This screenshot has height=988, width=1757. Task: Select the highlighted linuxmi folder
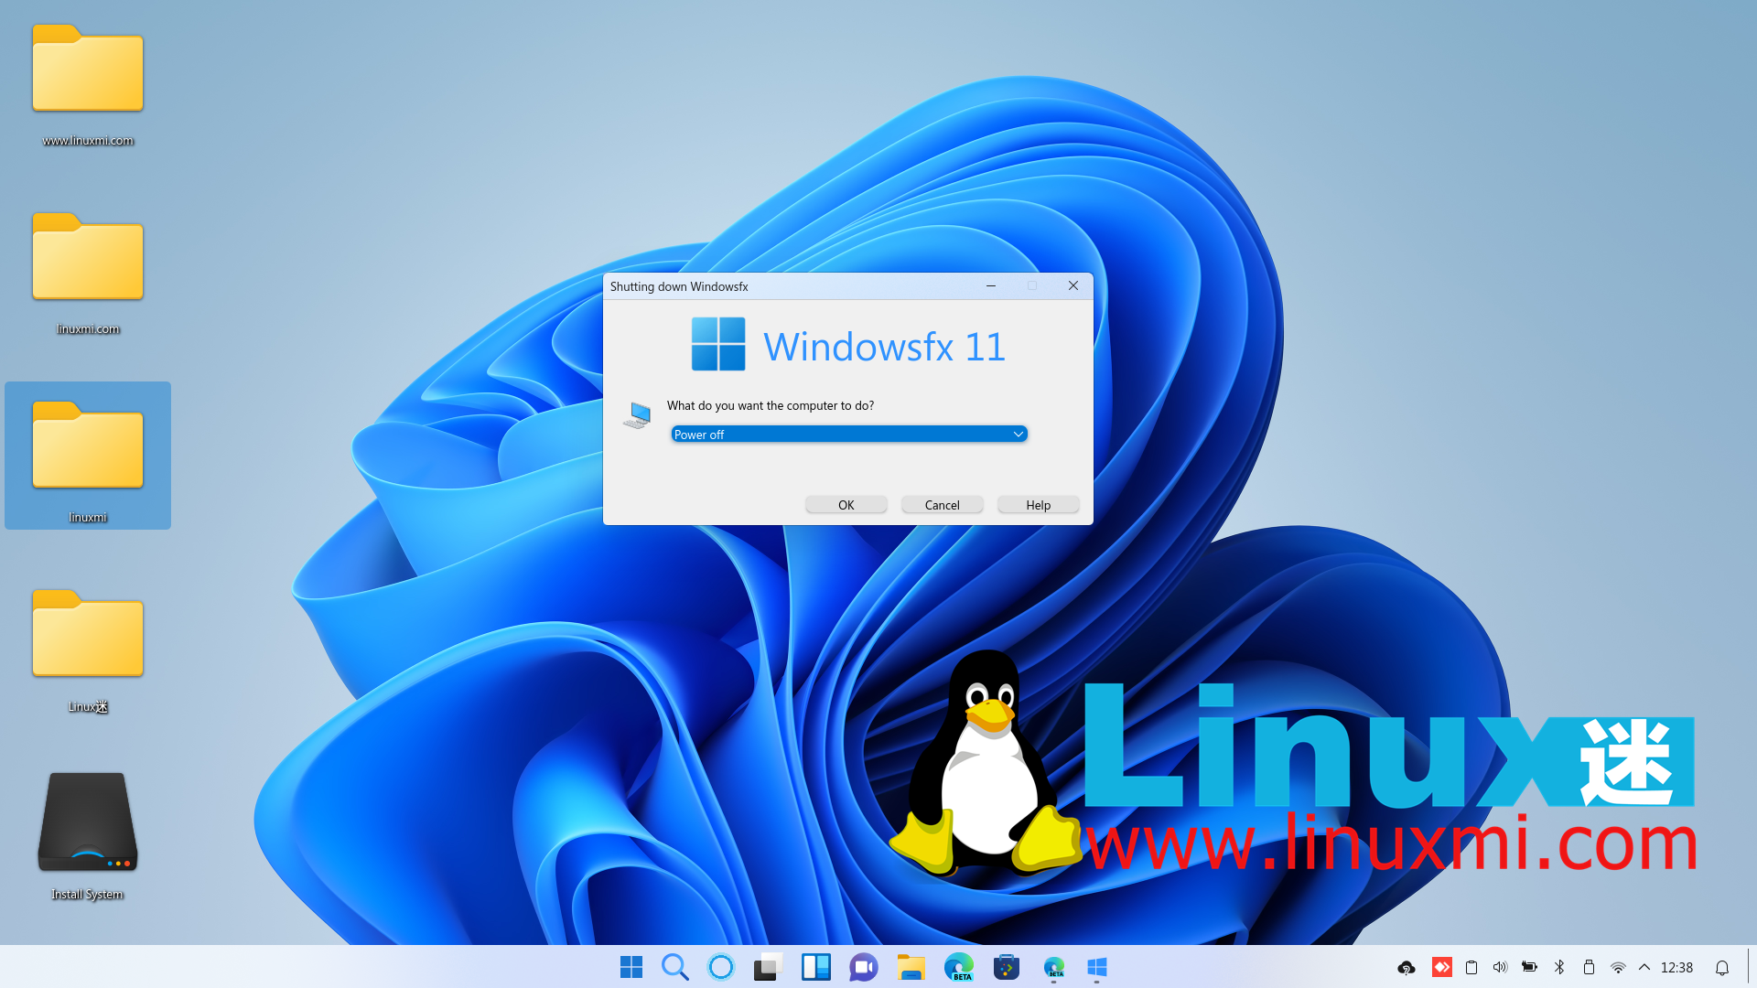(88, 456)
